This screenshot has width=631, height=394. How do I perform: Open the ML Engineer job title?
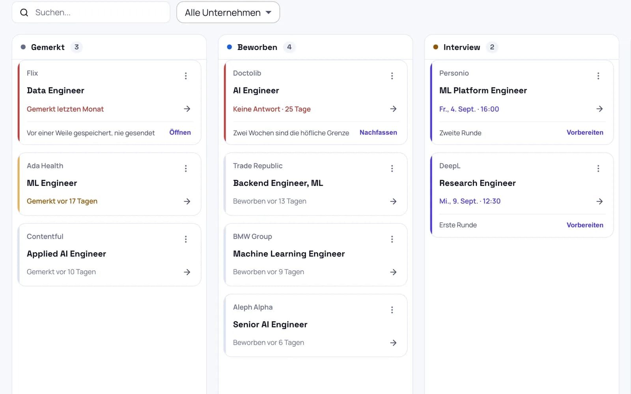[x=52, y=183]
